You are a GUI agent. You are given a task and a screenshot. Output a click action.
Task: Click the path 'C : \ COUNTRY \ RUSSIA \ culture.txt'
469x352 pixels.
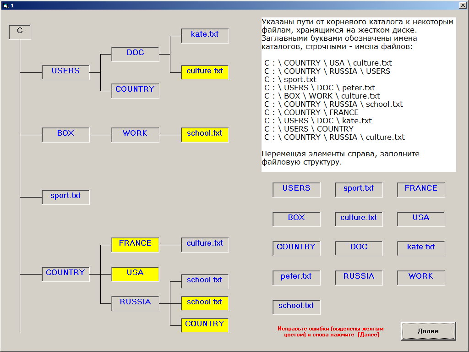coord(334,137)
